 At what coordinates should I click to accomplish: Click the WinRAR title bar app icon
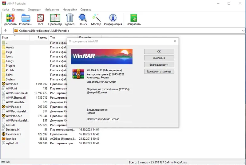(4, 3)
